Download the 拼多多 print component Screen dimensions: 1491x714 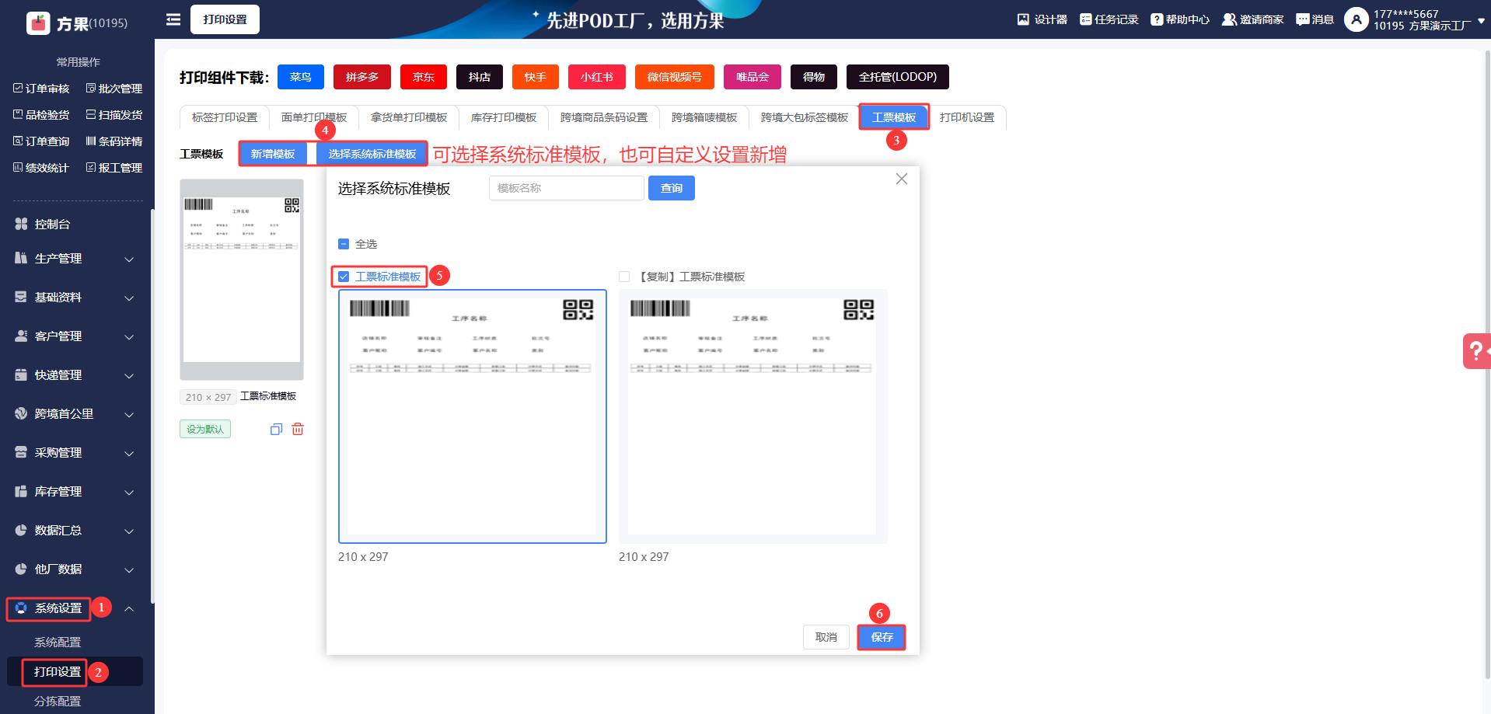362,77
